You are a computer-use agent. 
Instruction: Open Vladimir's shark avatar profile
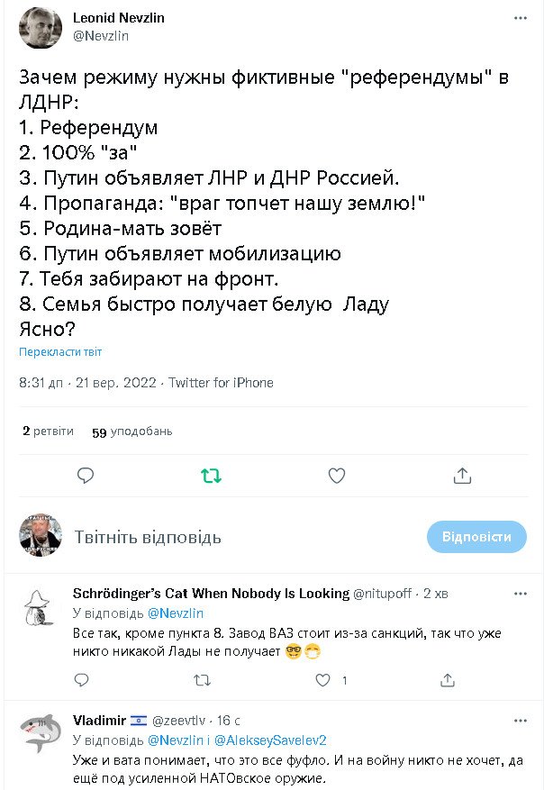tap(41, 732)
